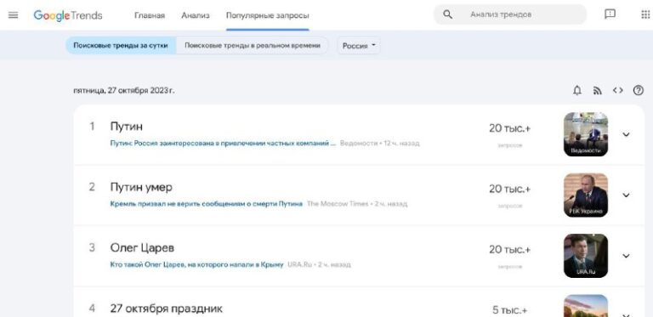Open the Google apps grid

pyautogui.click(x=645, y=14)
